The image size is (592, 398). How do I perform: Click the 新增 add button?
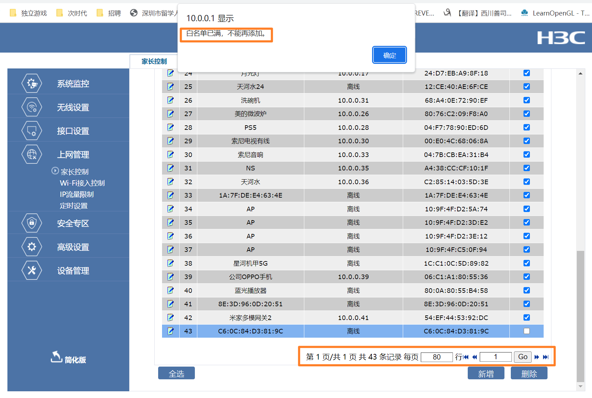486,373
